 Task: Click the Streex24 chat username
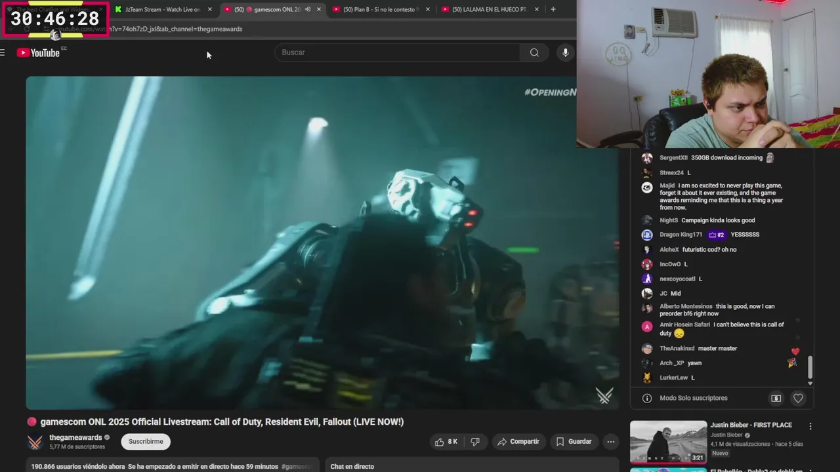(671, 173)
